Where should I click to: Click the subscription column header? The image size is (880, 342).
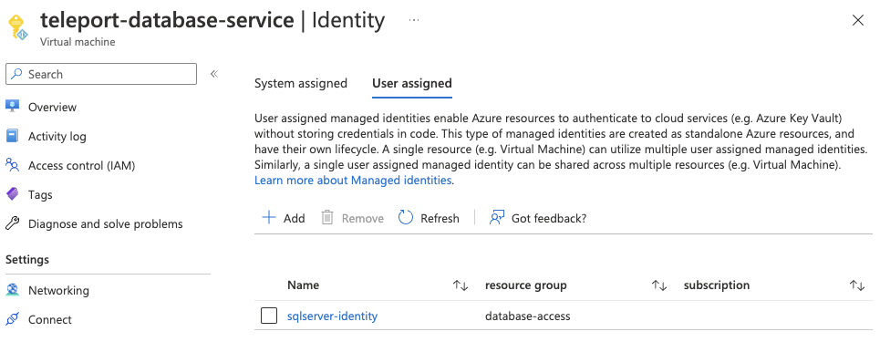pos(717,285)
